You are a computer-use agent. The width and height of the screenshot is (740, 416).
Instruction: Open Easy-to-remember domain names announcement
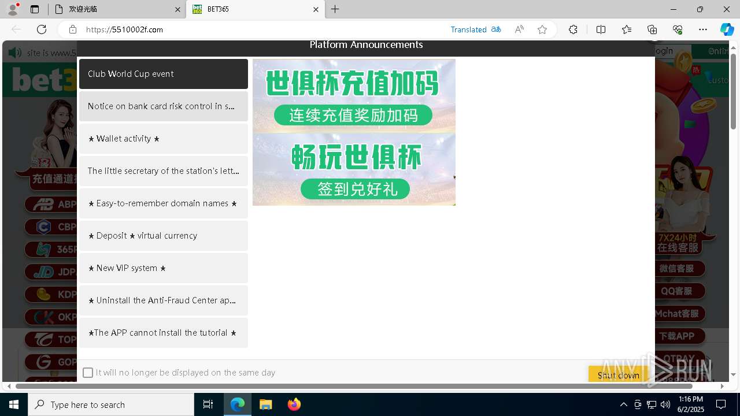164,203
